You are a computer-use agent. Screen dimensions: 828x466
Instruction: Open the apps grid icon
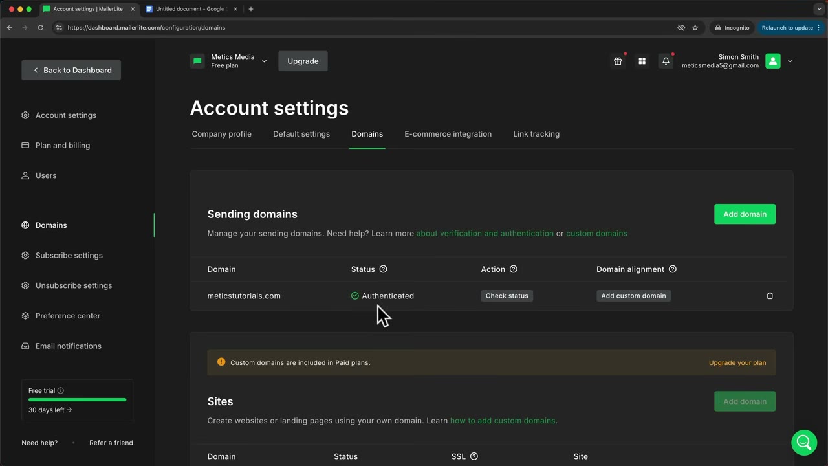(642, 61)
